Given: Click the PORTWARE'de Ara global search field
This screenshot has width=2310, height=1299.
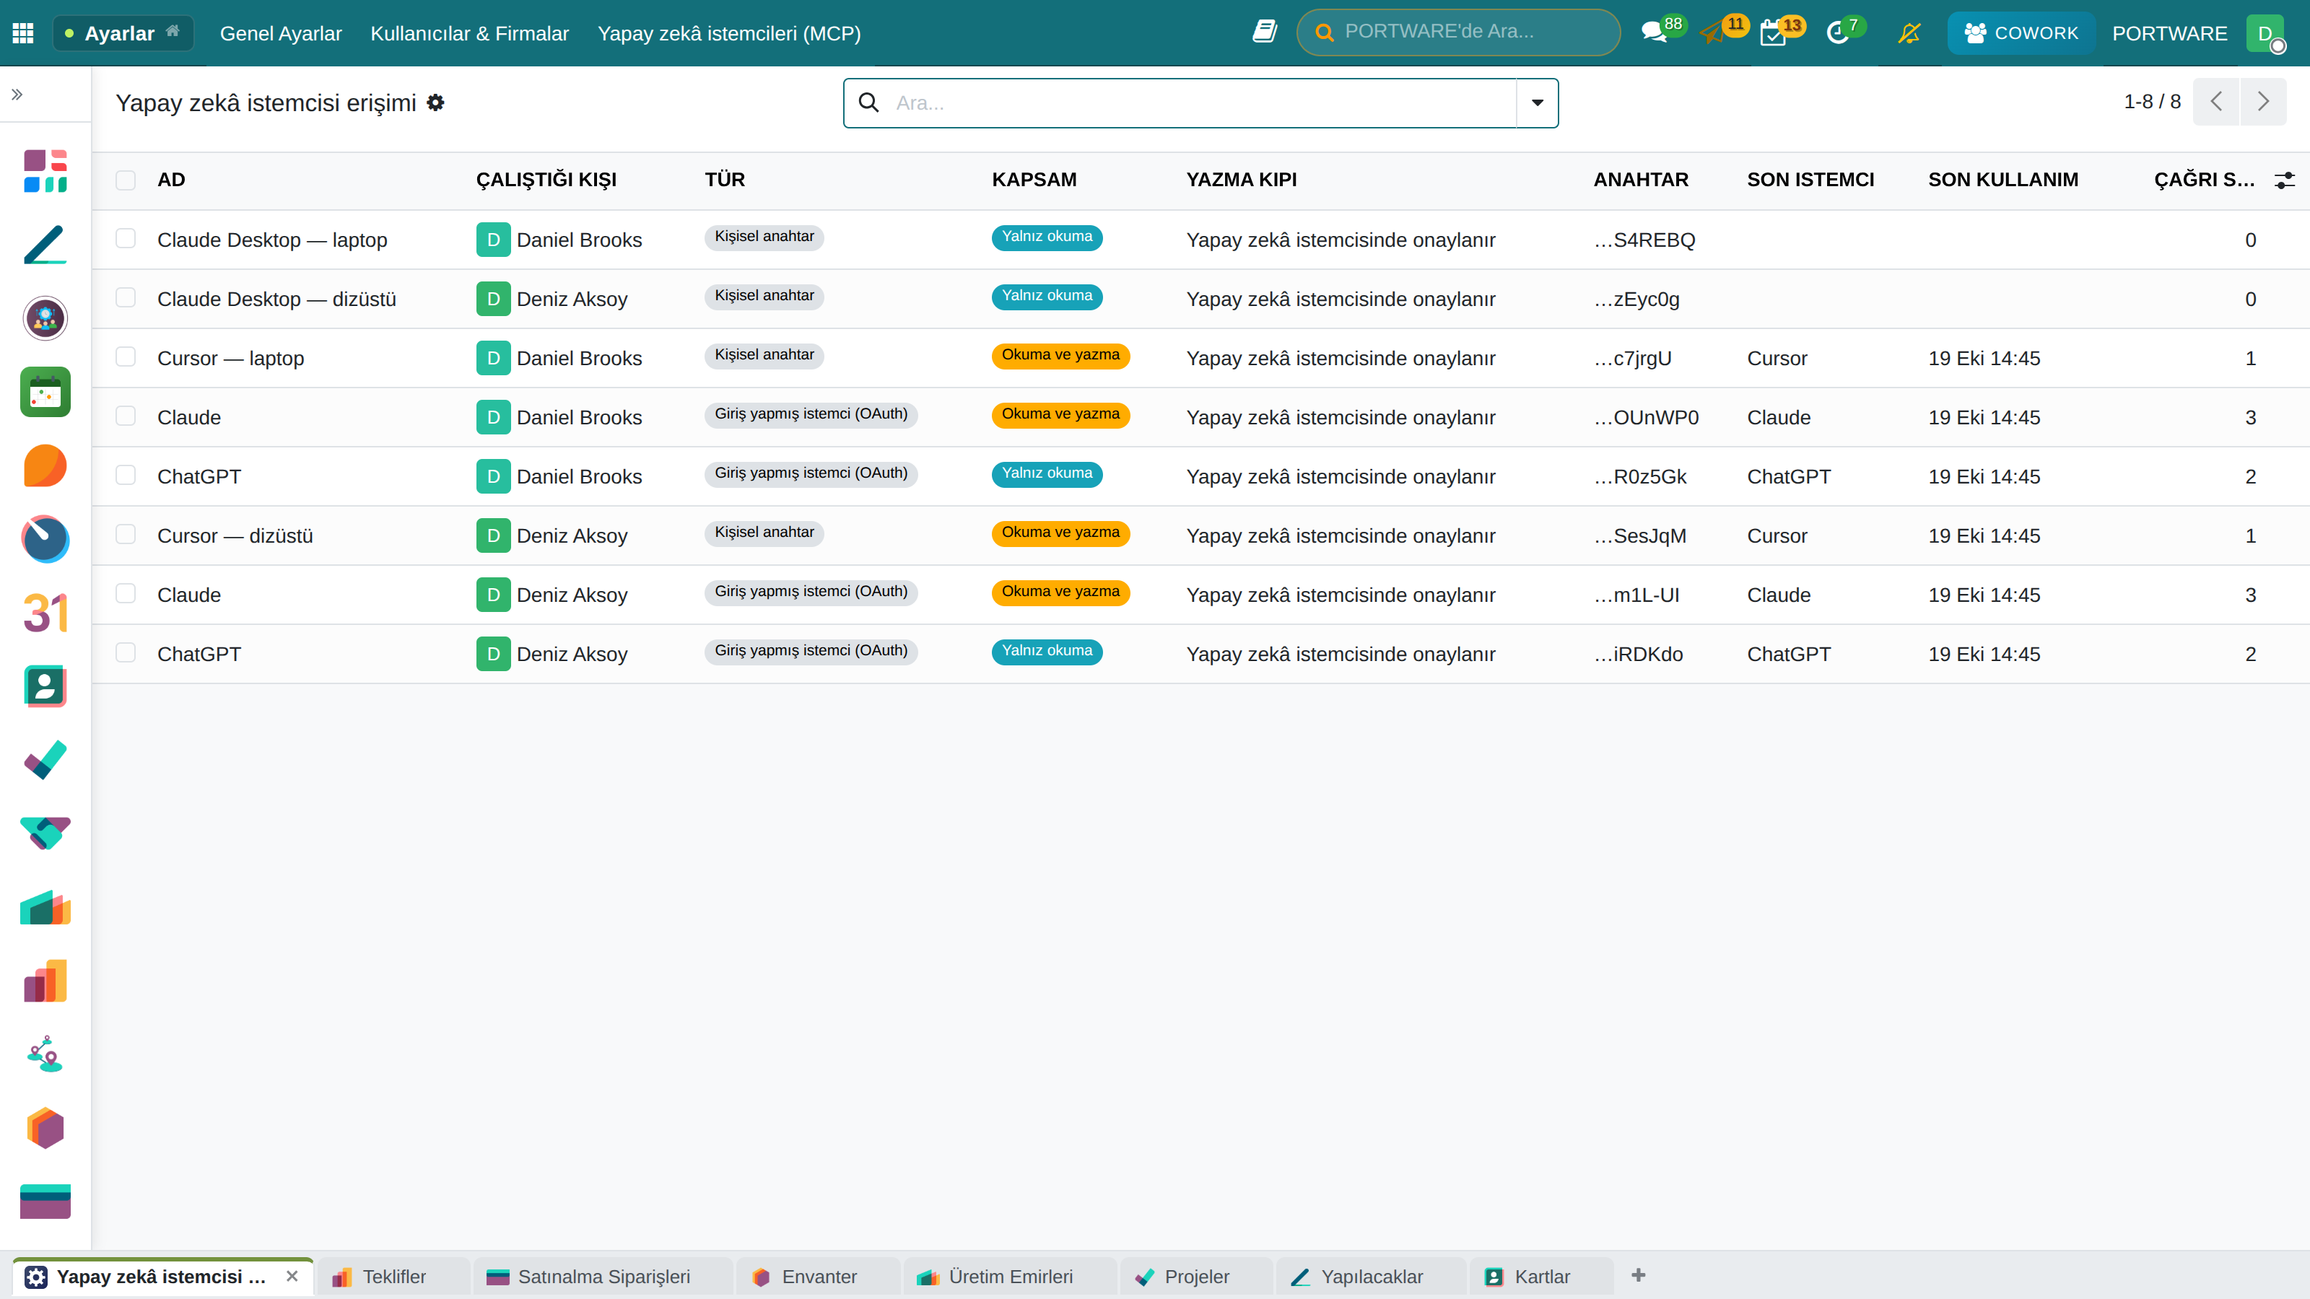Looking at the screenshot, I should [1457, 31].
